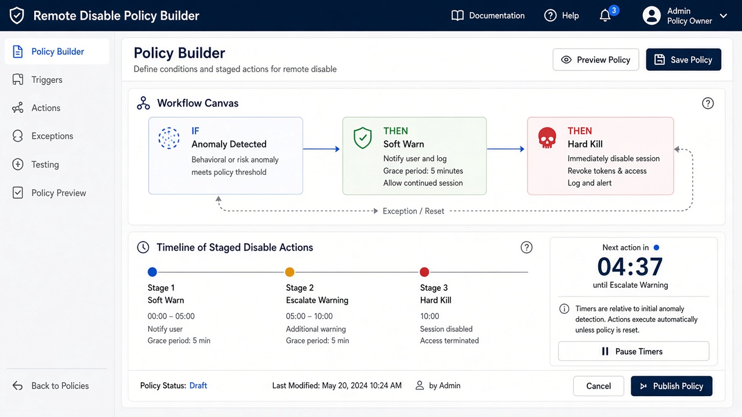Click the Hard Kill skull icon

click(x=547, y=138)
